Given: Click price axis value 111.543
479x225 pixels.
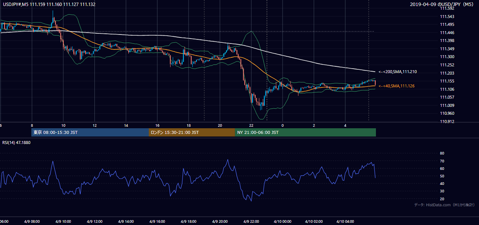Looking at the screenshot, I should pyautogui.click(x=447, y=16).
